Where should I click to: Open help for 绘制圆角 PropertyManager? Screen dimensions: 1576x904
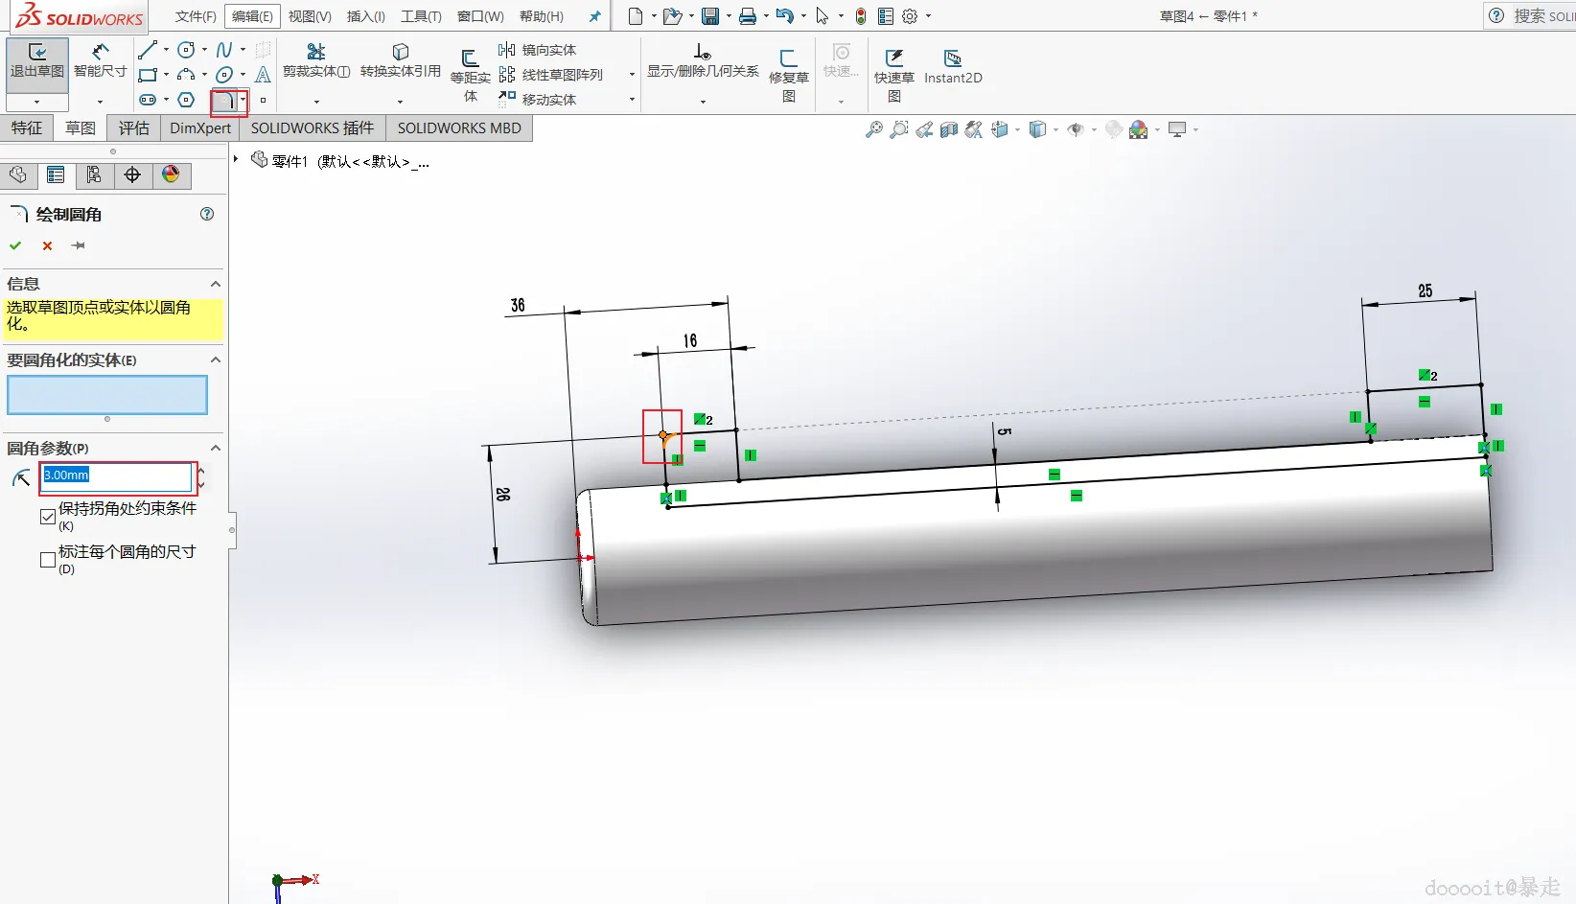[207, 214]
